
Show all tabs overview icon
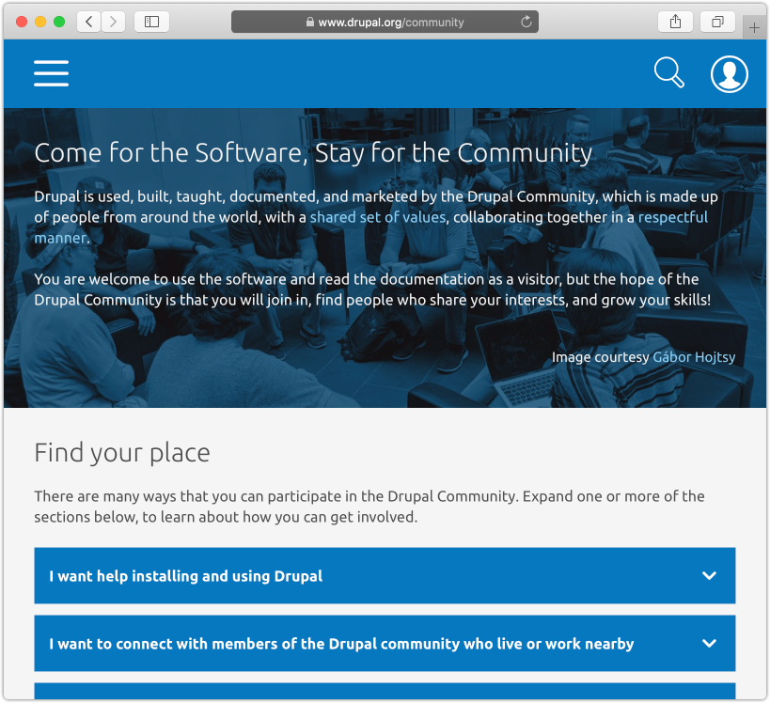(717, 22)
